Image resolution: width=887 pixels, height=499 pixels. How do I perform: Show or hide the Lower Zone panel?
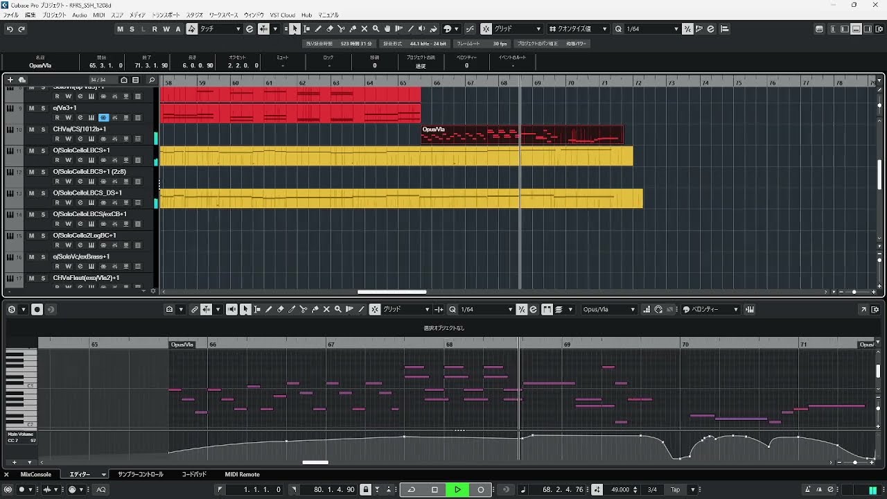pos(857,29)
